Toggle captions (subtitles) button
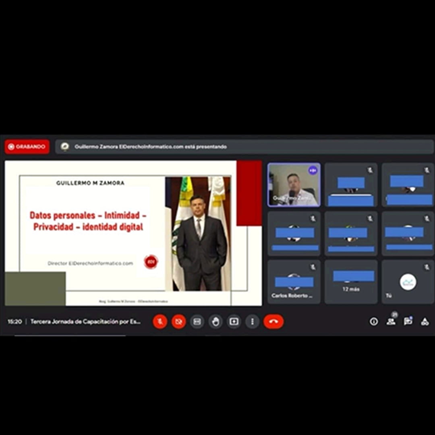435x435 pixels. [197, 321]
